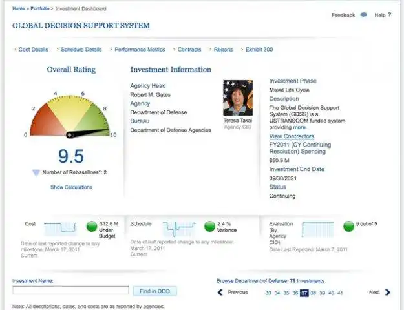Click the Mixed Life Cycle text

tap(290, 90)
